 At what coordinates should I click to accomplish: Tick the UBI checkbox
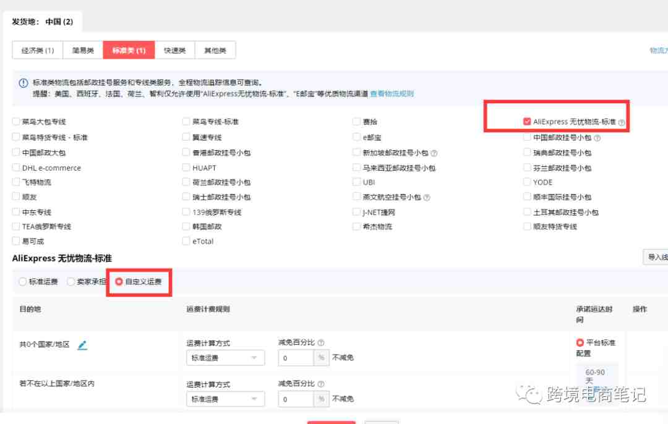click(x=357, y=182)
